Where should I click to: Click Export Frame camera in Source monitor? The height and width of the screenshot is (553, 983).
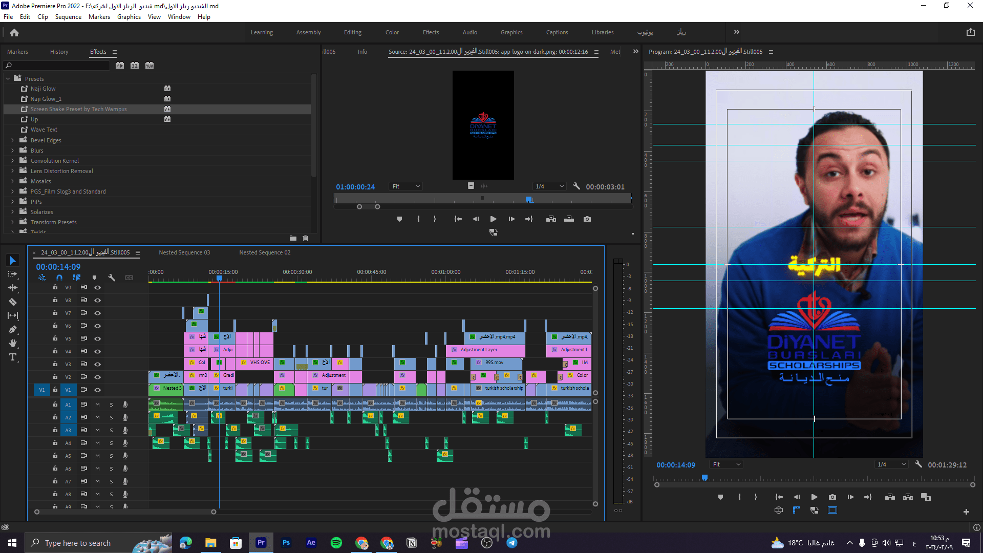pos(587,219)
